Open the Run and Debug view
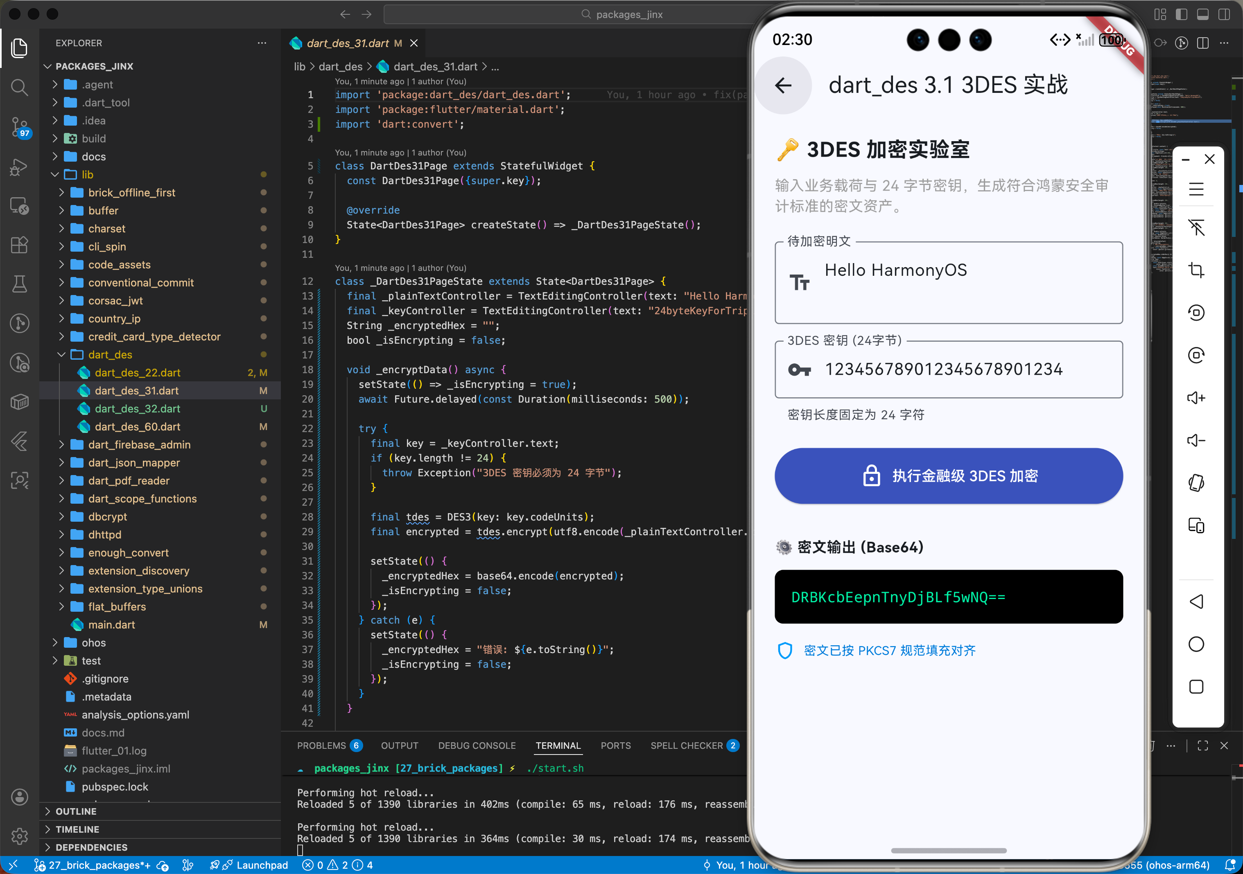Viewport: 1243px width, 874px height. [20, 166]
